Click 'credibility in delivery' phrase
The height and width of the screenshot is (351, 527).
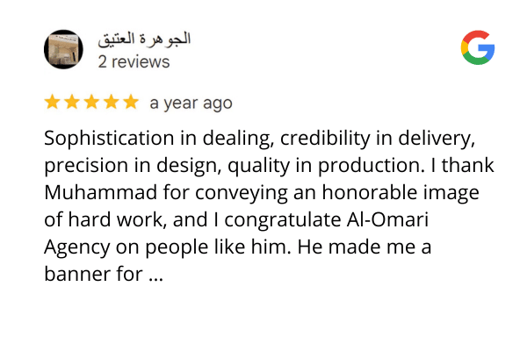tap(378, 139)
